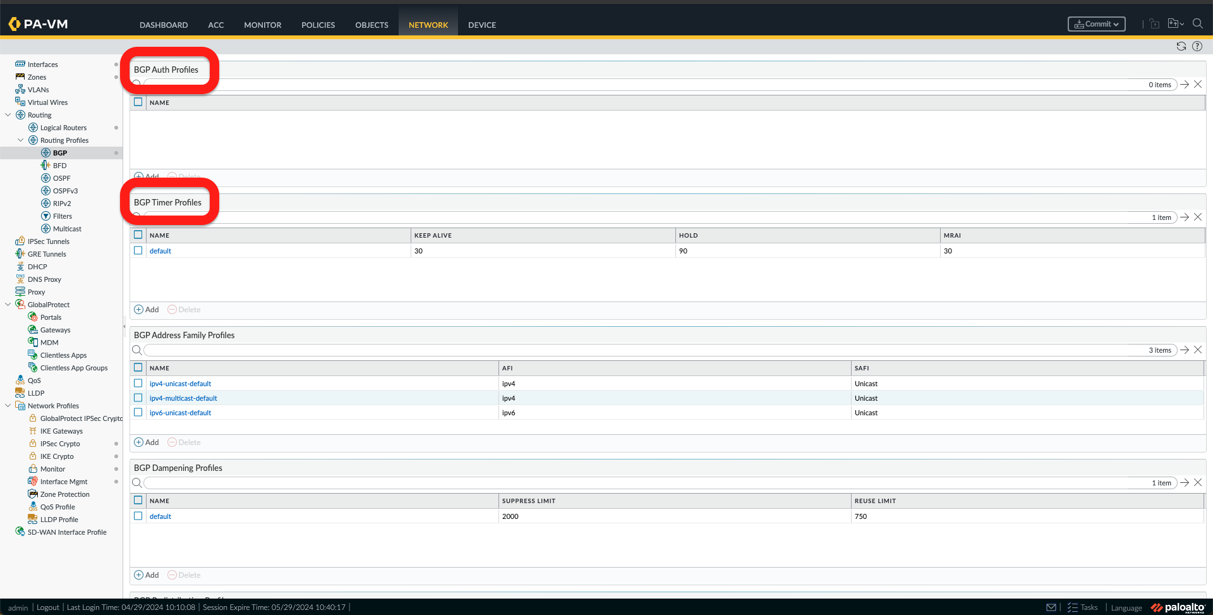1213x615 pixels.
Task: Add a new BGP Address Family Profile
Action: (x=146, y=442)
